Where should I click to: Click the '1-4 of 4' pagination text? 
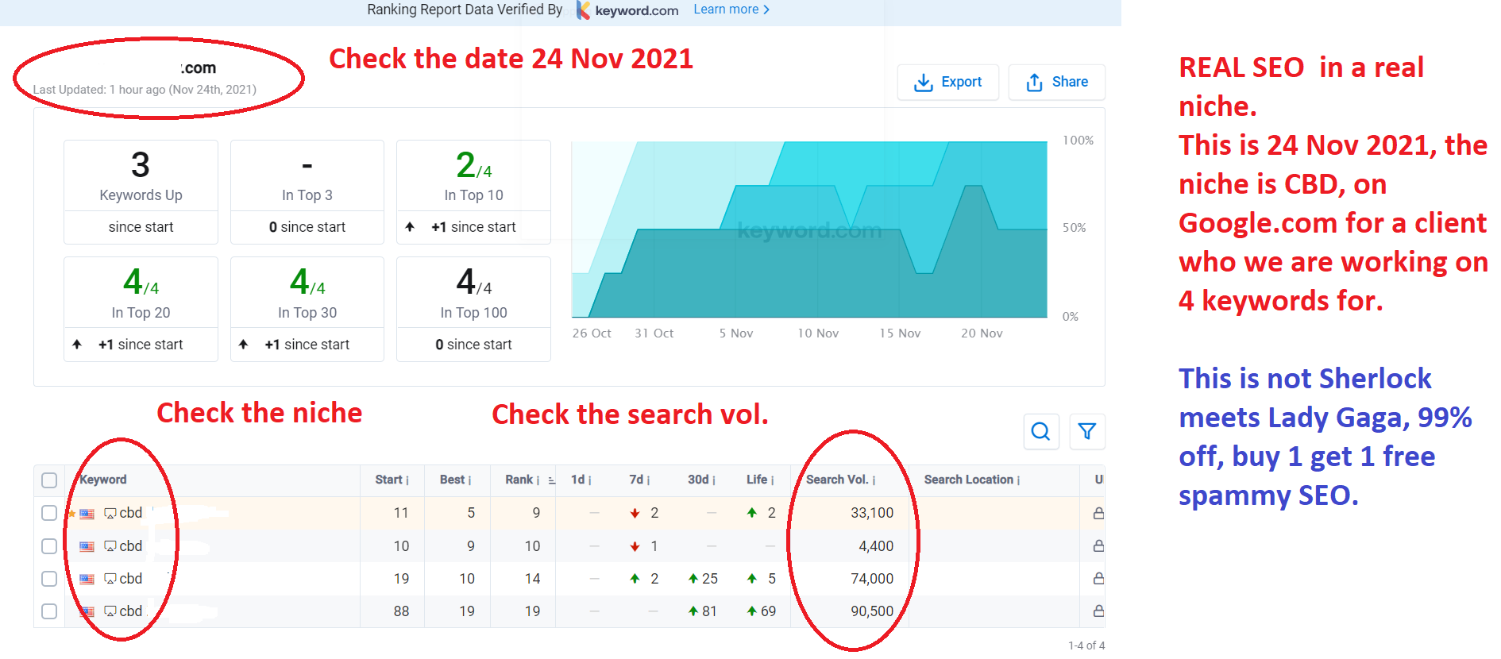[x=1086, y=646]
